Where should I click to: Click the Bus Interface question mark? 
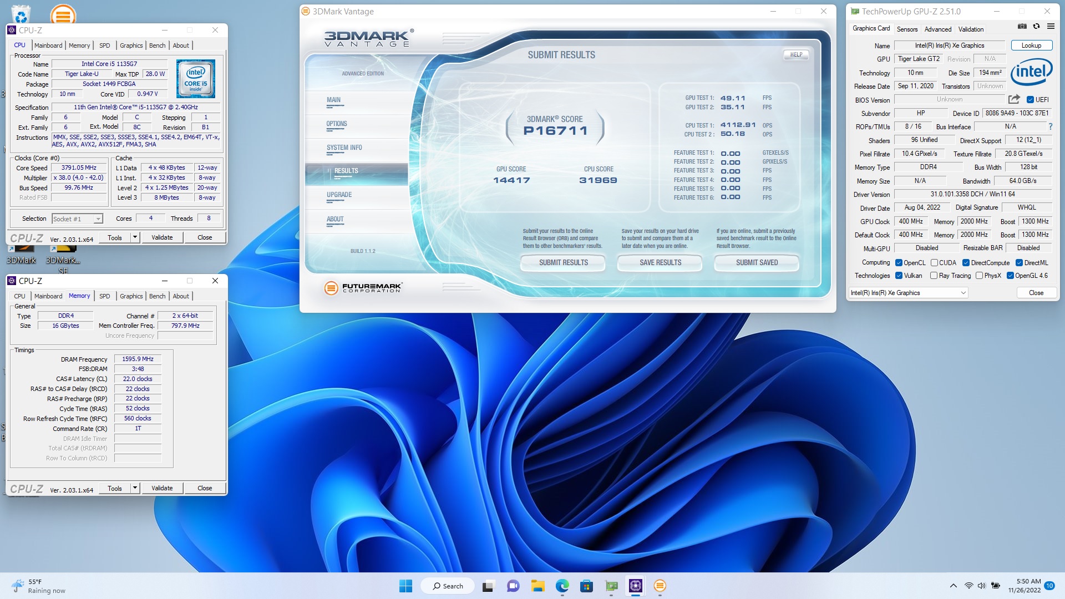[x=1051, y=126]
